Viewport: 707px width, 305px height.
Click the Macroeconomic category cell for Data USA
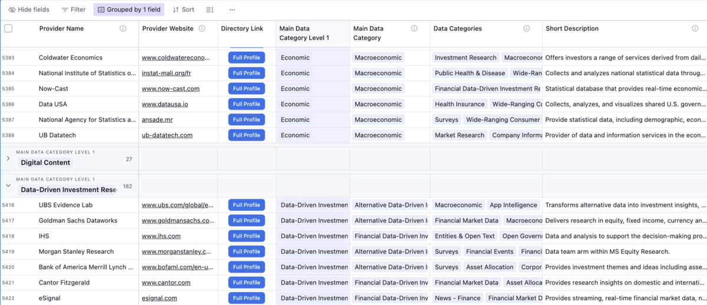(378, 104)
